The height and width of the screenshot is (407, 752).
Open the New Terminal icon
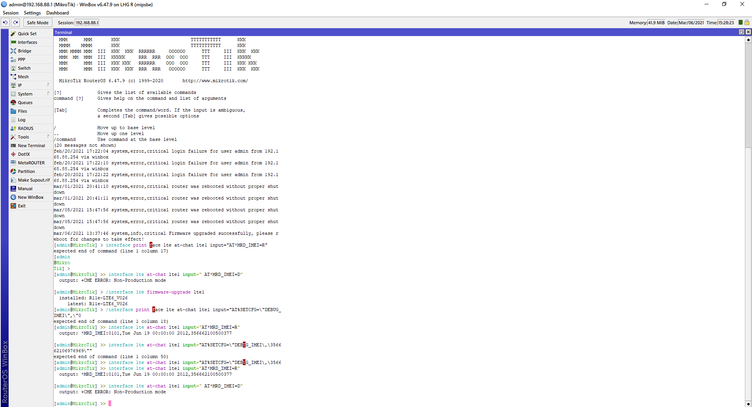pyautogui.click(x=13, y=146)
